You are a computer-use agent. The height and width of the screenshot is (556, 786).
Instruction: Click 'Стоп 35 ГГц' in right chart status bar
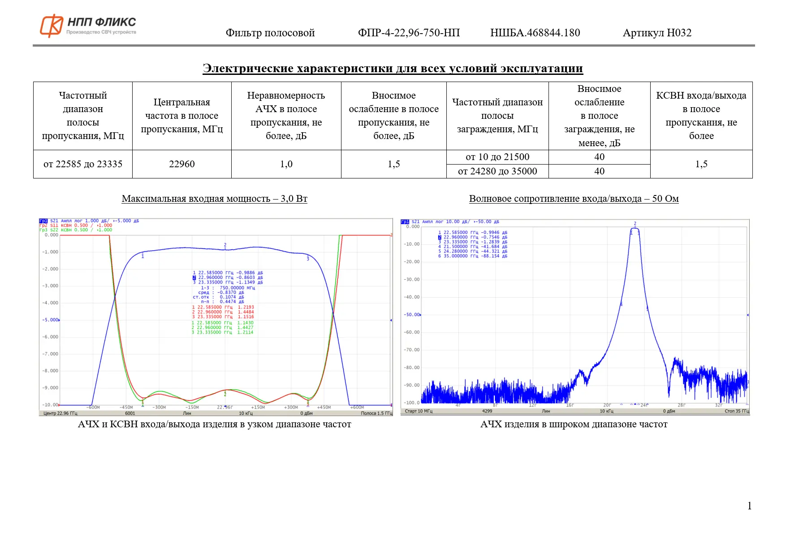pos(736,411)
